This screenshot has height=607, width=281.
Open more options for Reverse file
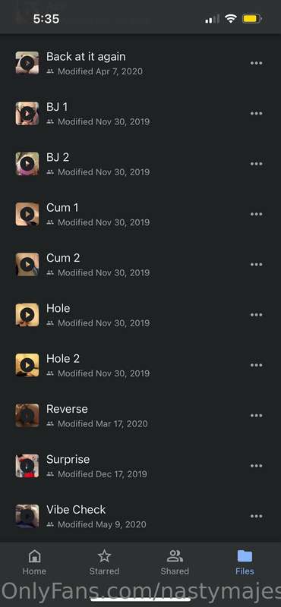coord(256,415)
